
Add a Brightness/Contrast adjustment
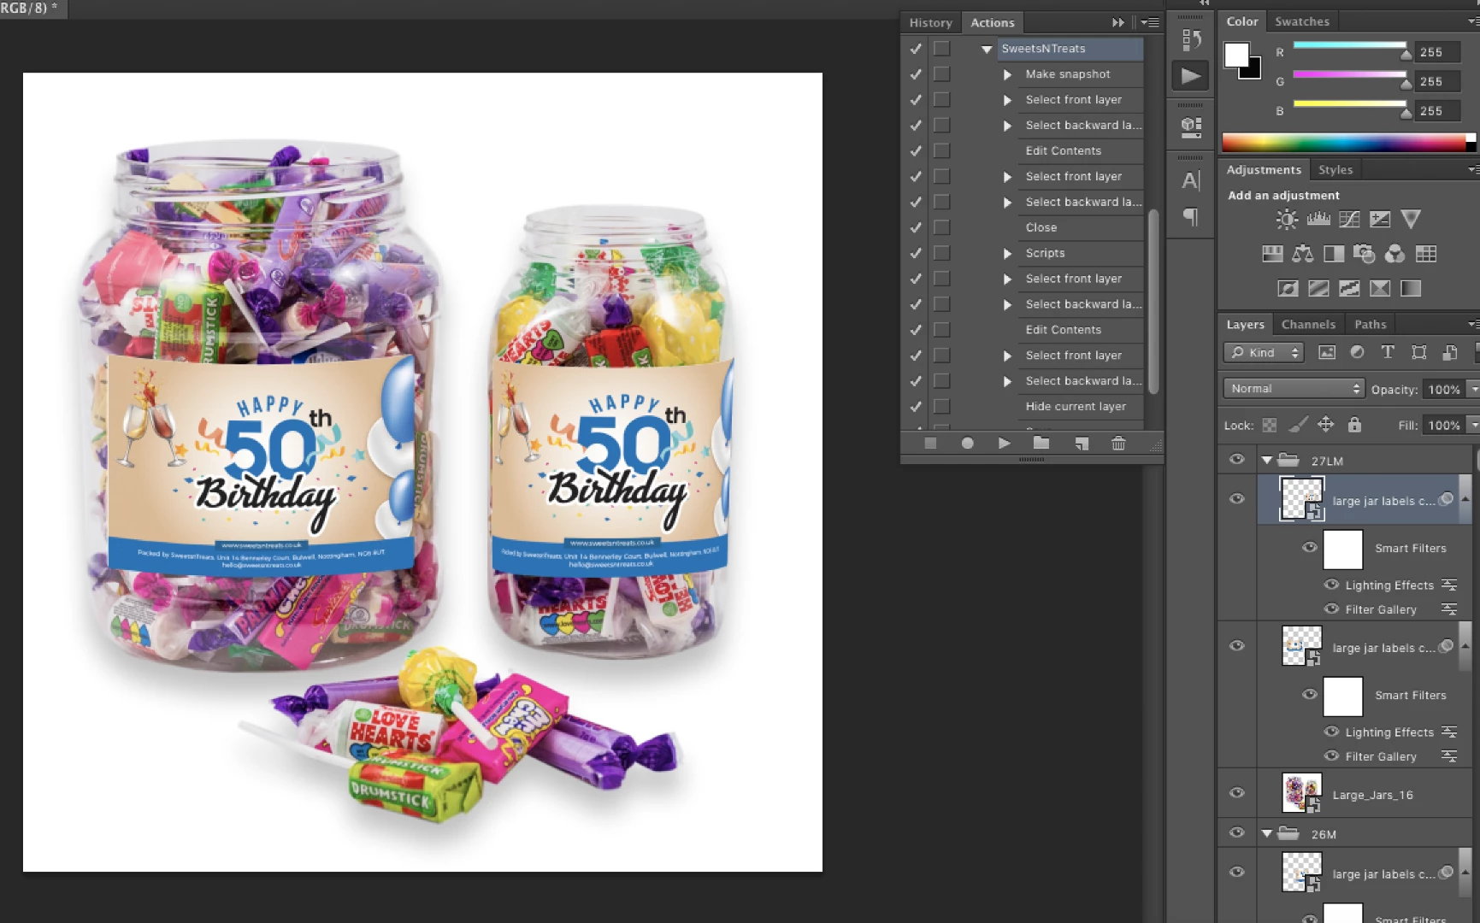point(1287,220)
